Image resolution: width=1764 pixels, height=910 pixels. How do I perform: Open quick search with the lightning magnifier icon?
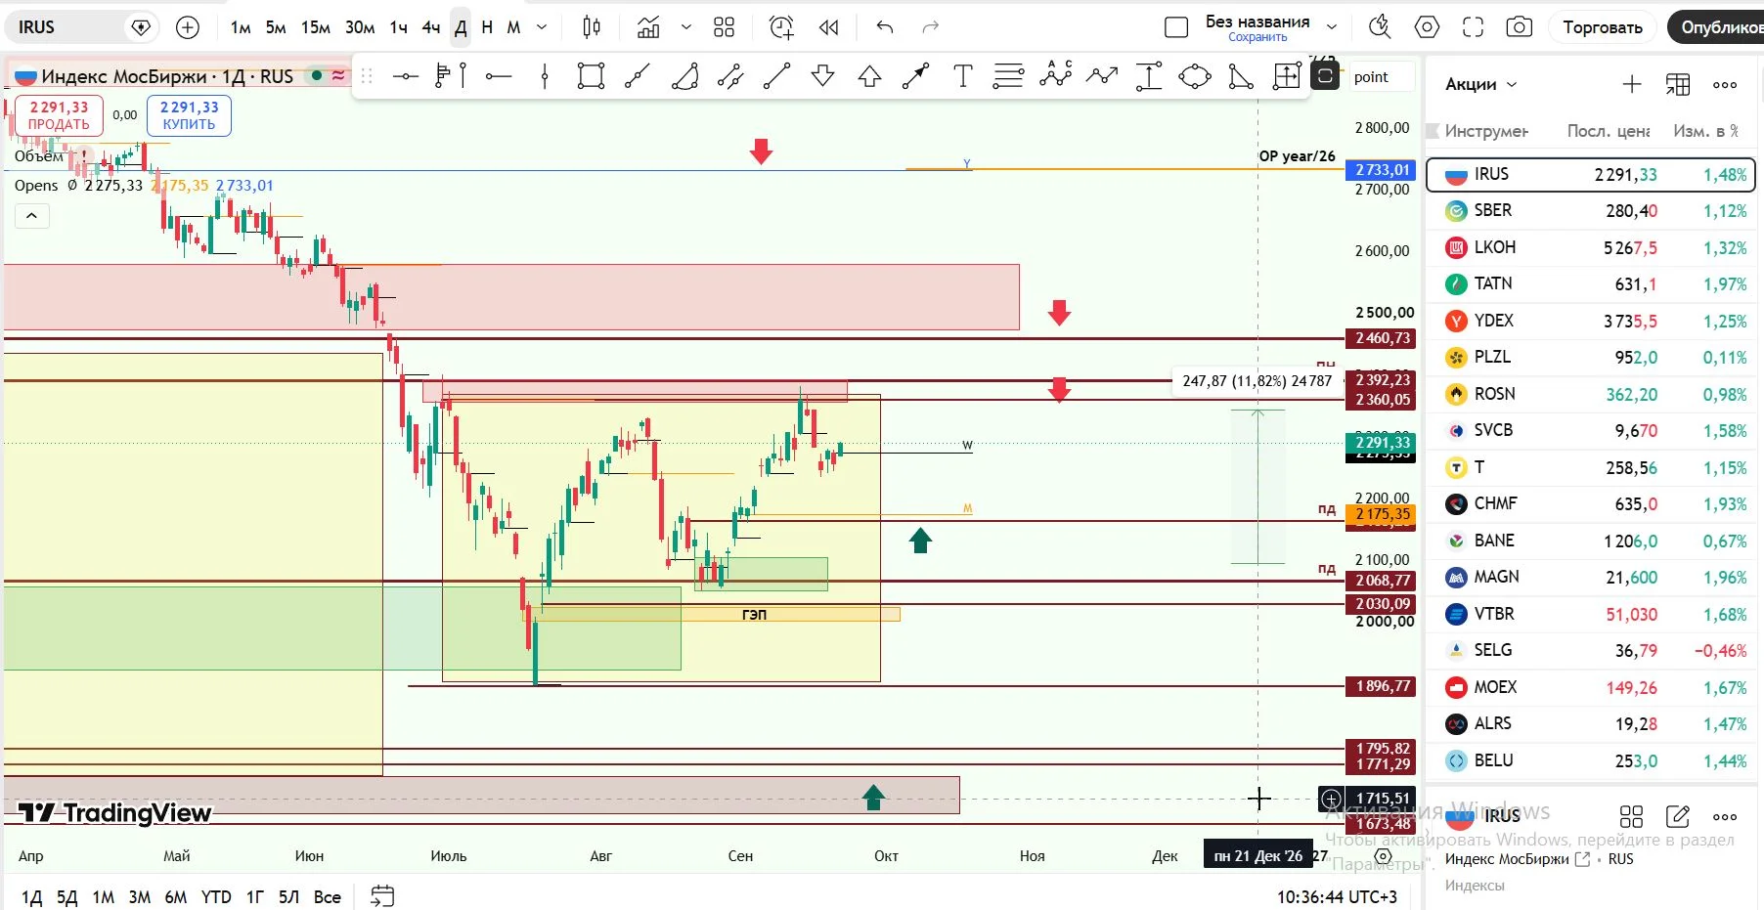1380,27
